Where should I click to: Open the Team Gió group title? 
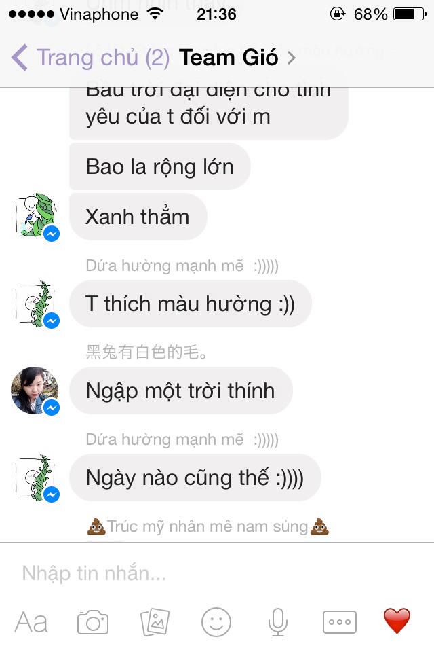pyautogui.click(x=229, y=57)
